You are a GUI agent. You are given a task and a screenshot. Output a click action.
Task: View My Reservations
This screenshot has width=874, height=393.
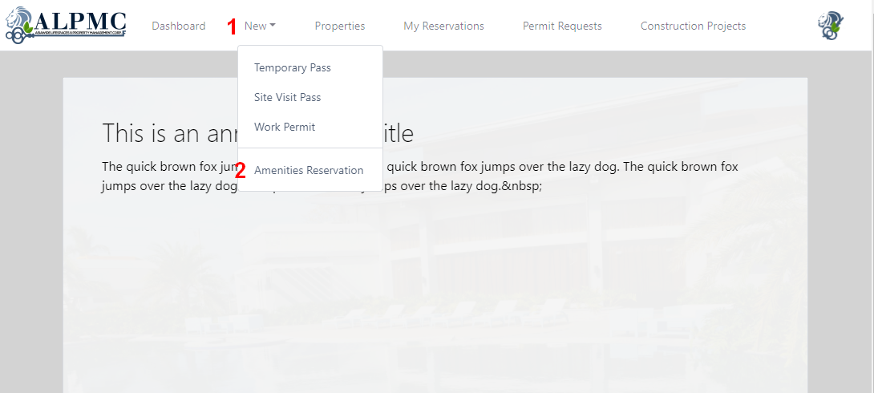(x=443, y=26)
